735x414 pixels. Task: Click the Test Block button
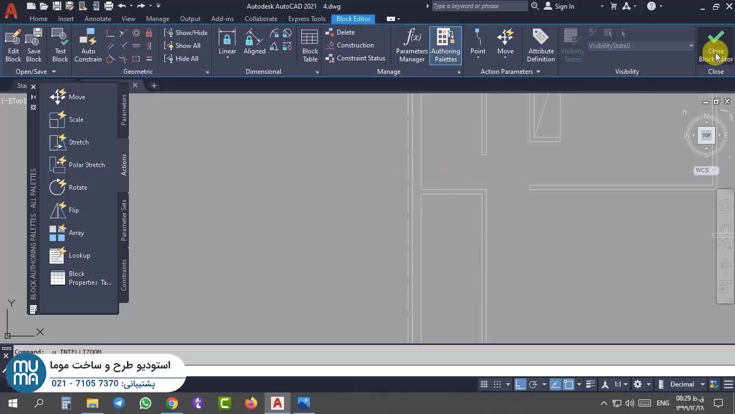pyautogui.click(x=60, y=45)
